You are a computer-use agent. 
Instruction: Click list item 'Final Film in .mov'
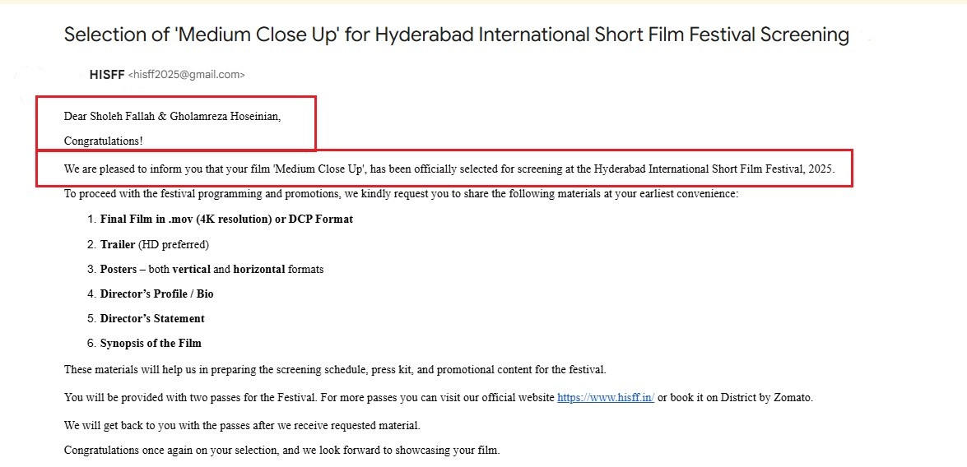[226, 220]
